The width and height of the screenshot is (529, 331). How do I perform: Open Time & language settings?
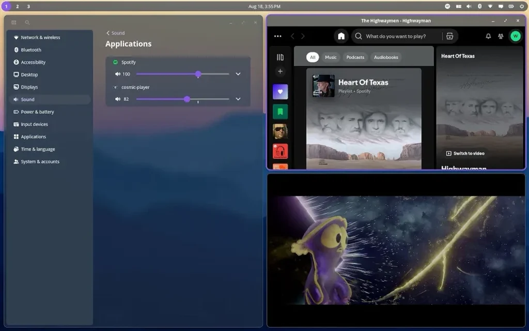pos(50,149)
